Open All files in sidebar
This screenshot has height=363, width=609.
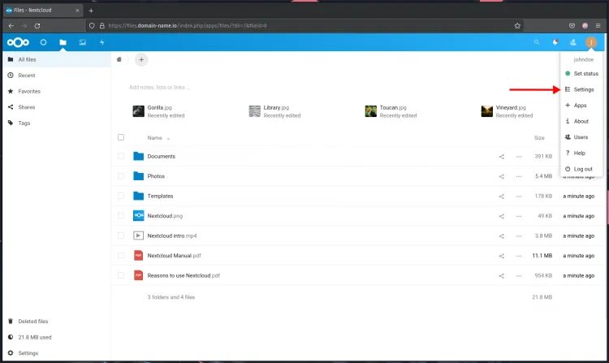[x=57, y=59]
